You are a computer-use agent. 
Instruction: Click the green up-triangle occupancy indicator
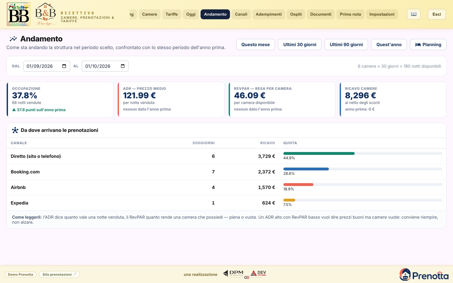point(14,110)
